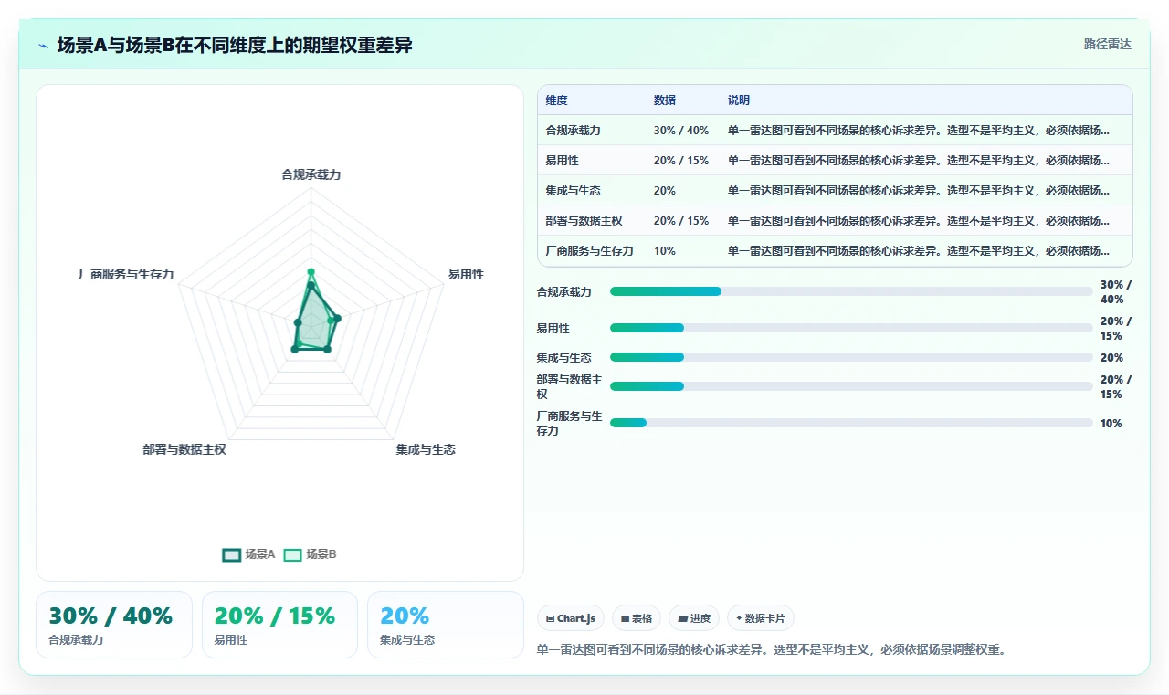Click the 30% / 40% table data cell
The width and height of the screenshot is (1169, 695).
[x=681, y=131]
